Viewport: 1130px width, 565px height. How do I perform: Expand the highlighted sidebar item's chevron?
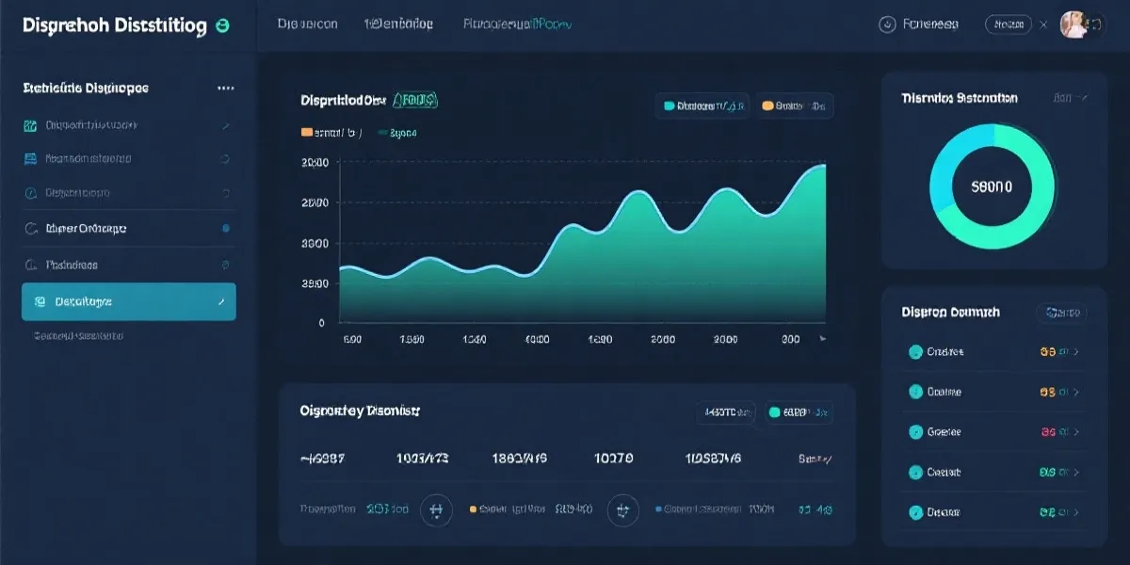[x=221, y=302]
